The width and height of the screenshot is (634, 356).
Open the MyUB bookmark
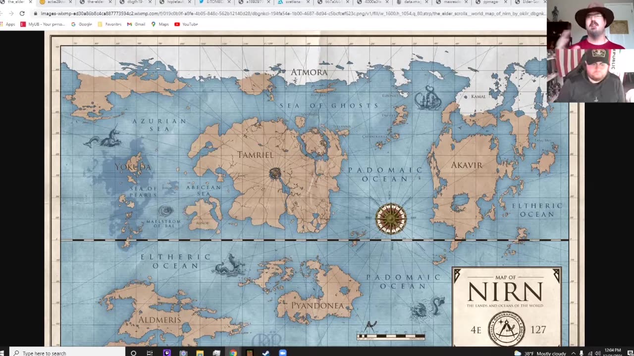pyautogui.click(x=43, y=24)
